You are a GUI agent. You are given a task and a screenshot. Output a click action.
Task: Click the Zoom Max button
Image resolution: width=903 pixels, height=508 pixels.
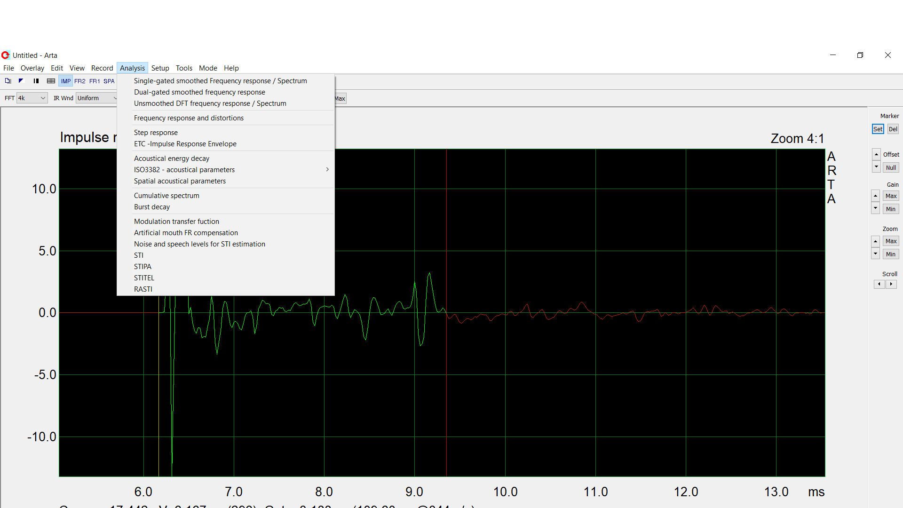coord(891,241)
